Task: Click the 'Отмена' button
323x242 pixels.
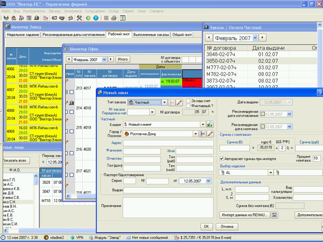Action: pyautogui.click(x=227, y=227)
